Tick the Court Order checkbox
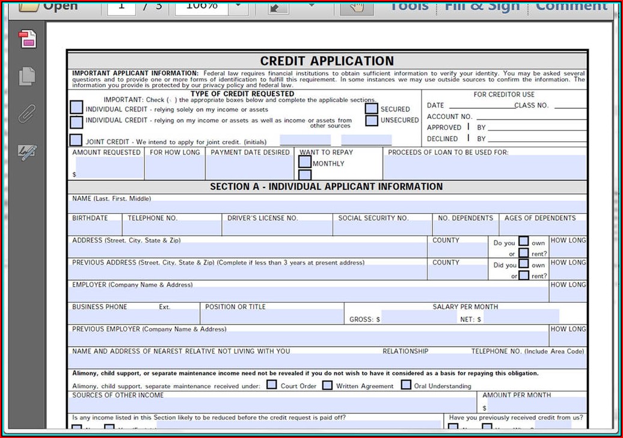 pos(272,385)
